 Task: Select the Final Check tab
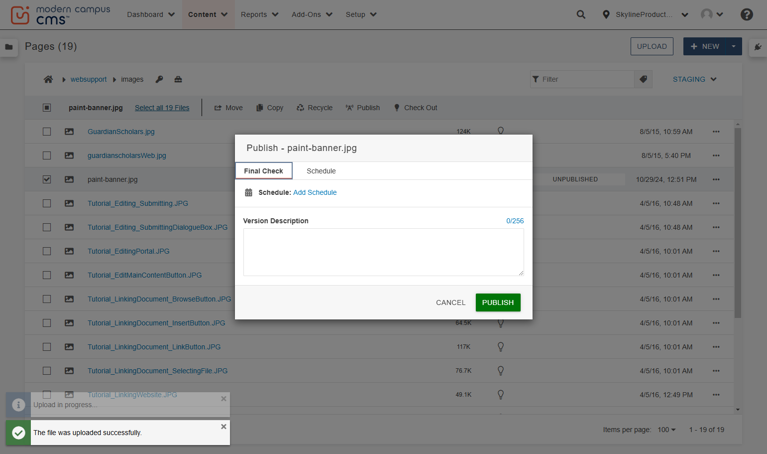(264, 171)
